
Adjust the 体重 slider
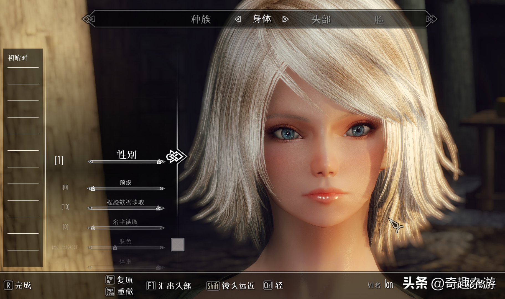pos(126,267)
